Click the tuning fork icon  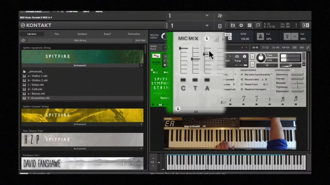click(287, 36)
